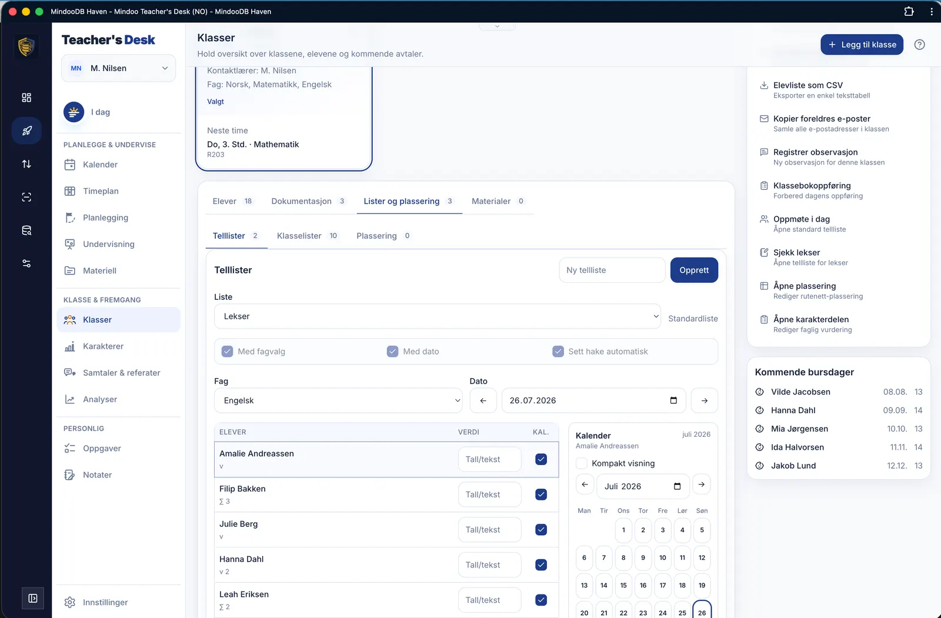Open the Fag dropdown showing Engelsk
The height and width of the screenshot is (618, 941).
click(338, 400)
